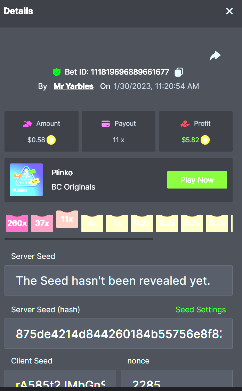Select the 37x multiplier bucket

click(42, 223)
